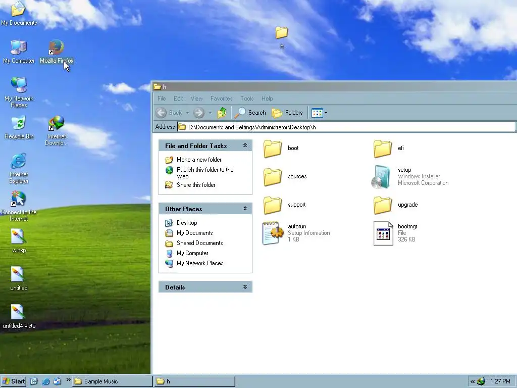Select the autorun Setup Information file

coord(296,233)
